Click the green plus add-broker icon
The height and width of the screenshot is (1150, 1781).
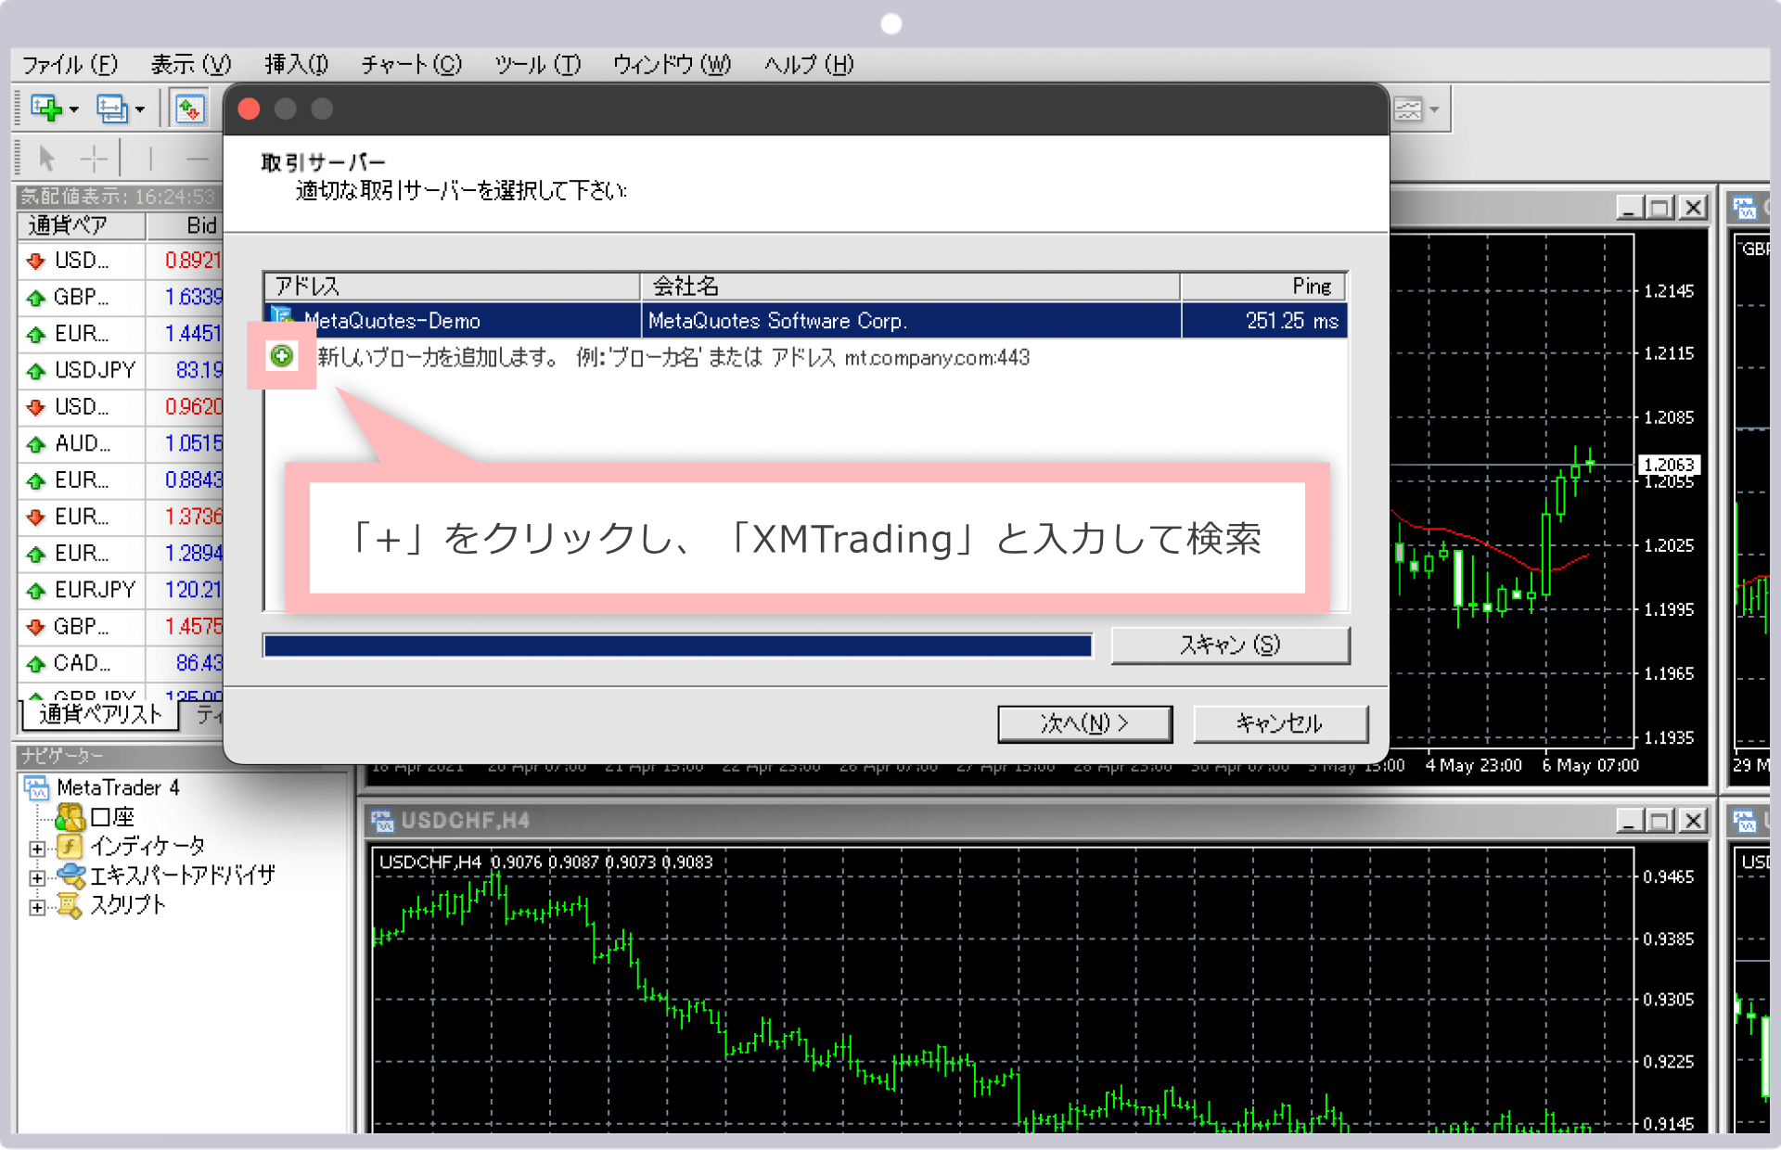point(282,355)
